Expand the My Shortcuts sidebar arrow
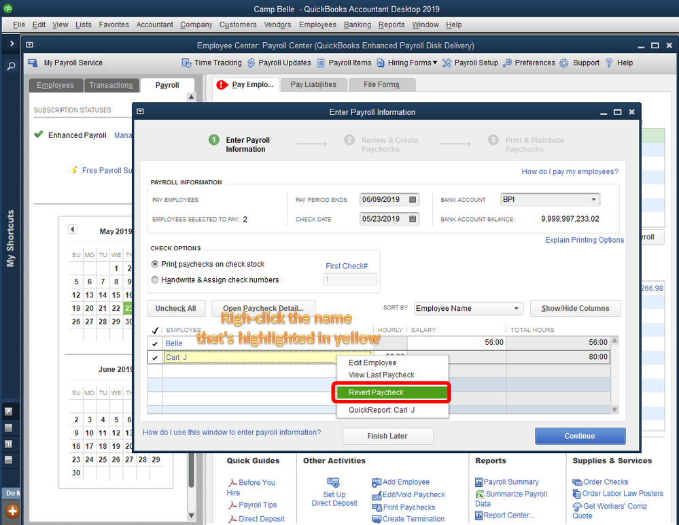 point(12,44)
